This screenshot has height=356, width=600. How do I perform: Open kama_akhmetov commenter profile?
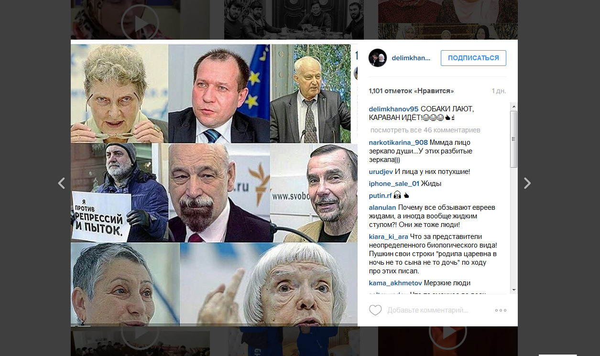pos(395,283)
